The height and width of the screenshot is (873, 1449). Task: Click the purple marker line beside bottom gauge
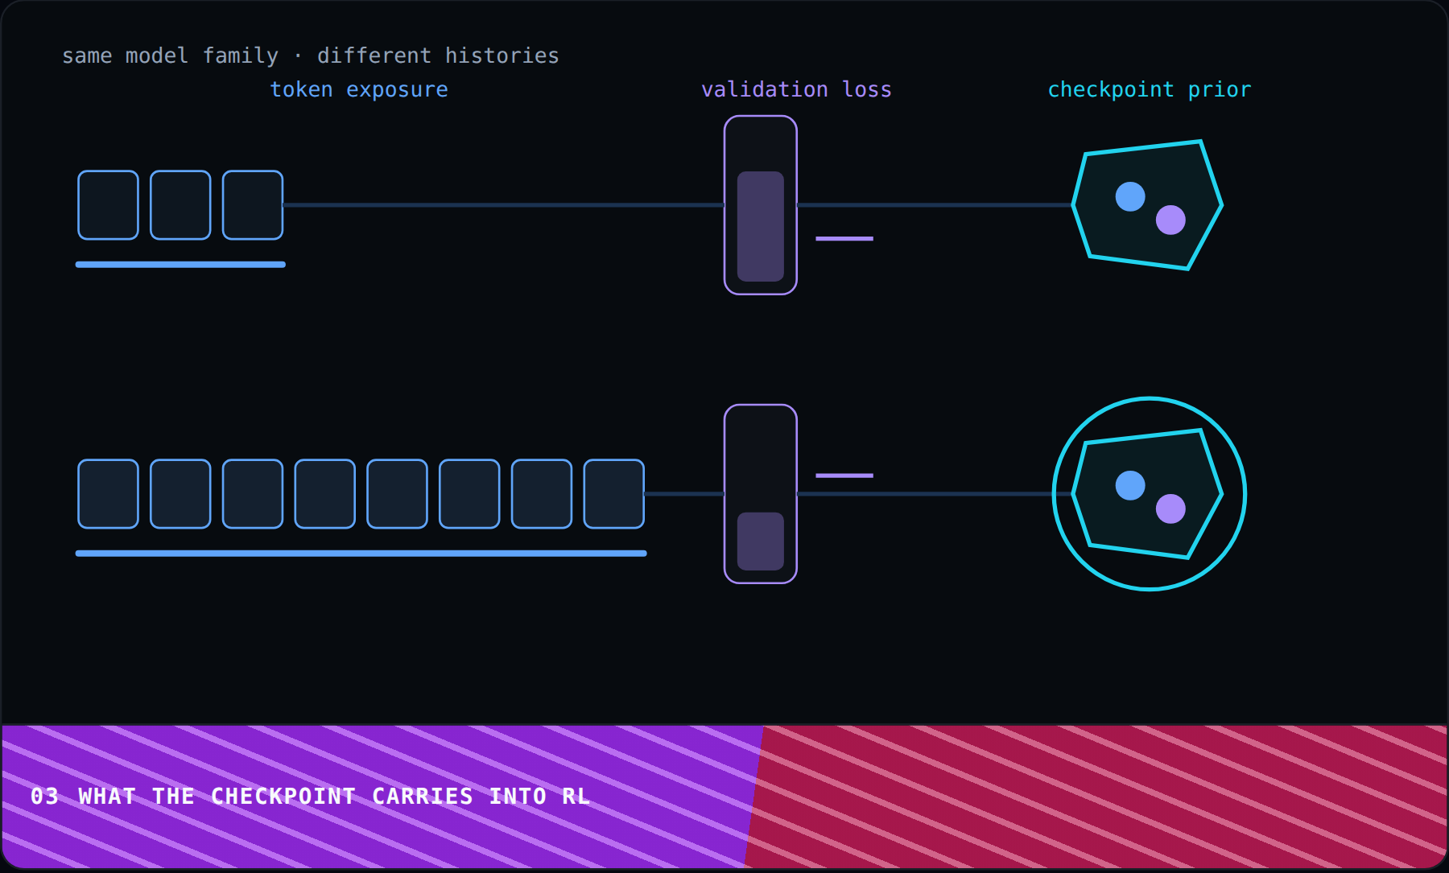click(844, 476)
